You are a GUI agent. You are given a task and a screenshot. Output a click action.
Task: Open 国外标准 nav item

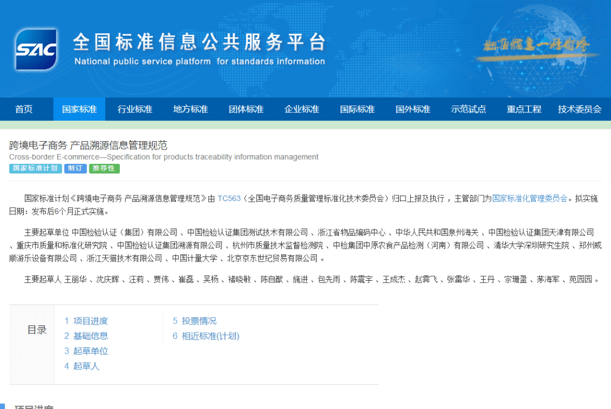412,110
